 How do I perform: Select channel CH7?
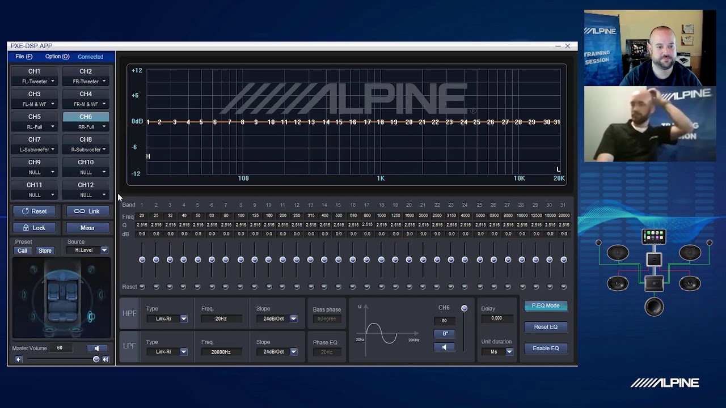coord(34,139)
